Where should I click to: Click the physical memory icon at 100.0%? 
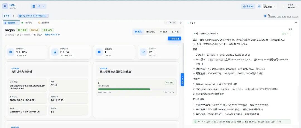coord(11,52)
